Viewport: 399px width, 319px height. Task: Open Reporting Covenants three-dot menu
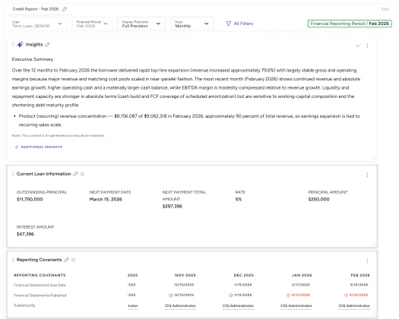(367, 261)
